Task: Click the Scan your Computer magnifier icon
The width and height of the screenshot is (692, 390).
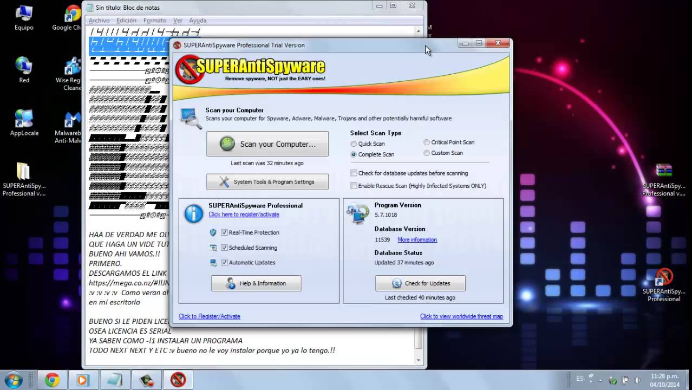Action: (x=191, y=118)
